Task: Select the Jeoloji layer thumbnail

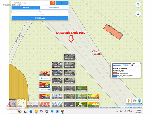Action: pos(94,104)
